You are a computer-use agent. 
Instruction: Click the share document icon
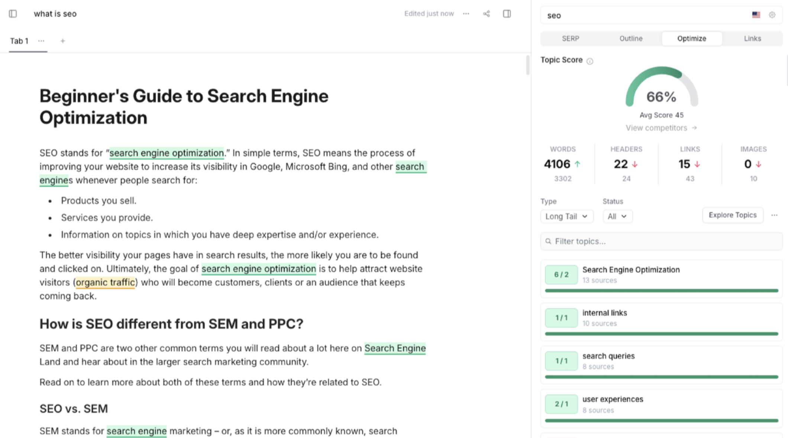pyautogui.click(x=486, y=14)
